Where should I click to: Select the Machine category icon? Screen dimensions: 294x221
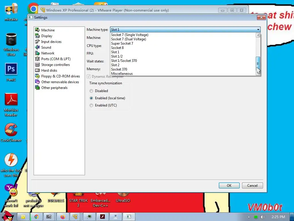coord(37,30)
